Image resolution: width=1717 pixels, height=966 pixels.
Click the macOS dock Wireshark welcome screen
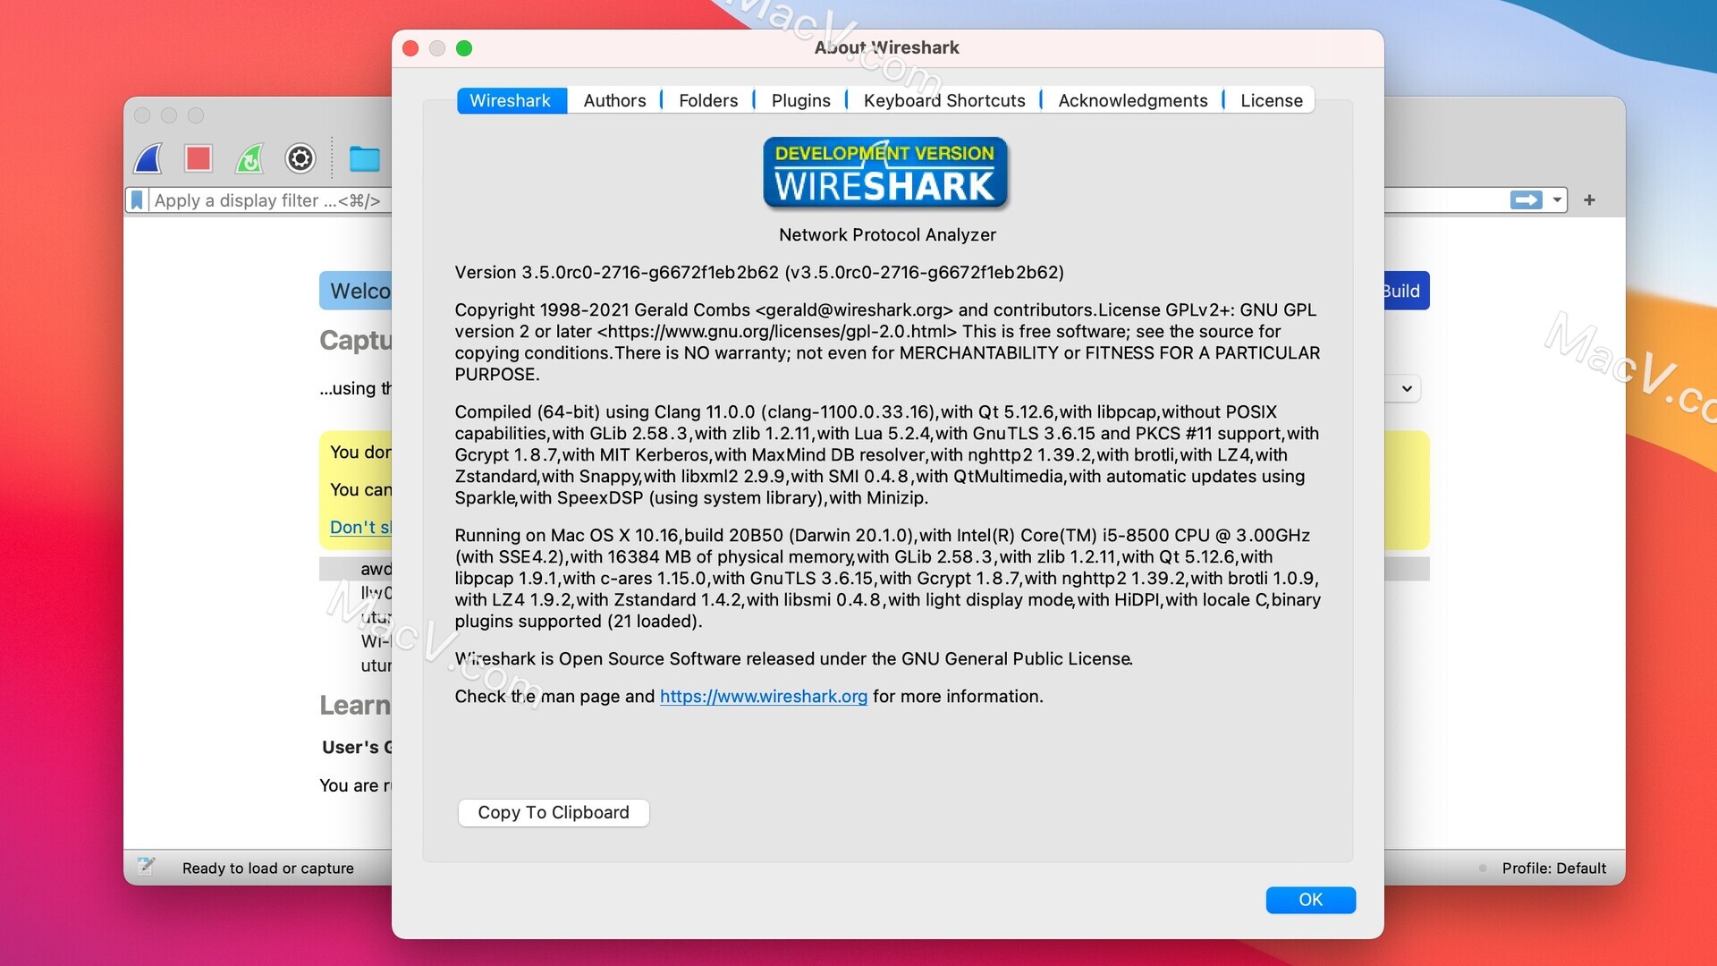(x=358, y=290)
